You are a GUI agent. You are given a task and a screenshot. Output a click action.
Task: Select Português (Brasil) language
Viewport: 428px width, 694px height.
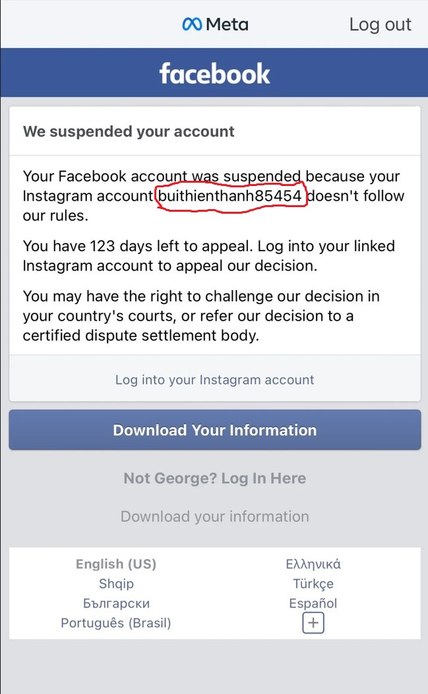click(116, 623)
